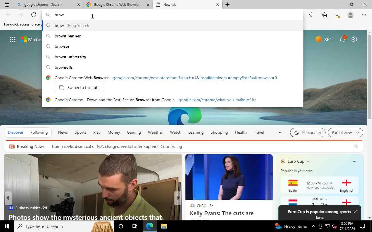
Task: Expand the Euro Cup dropdown chevron
Action: [308, 161]
